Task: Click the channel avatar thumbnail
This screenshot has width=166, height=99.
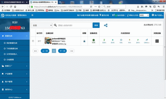Action: (48, 40)
